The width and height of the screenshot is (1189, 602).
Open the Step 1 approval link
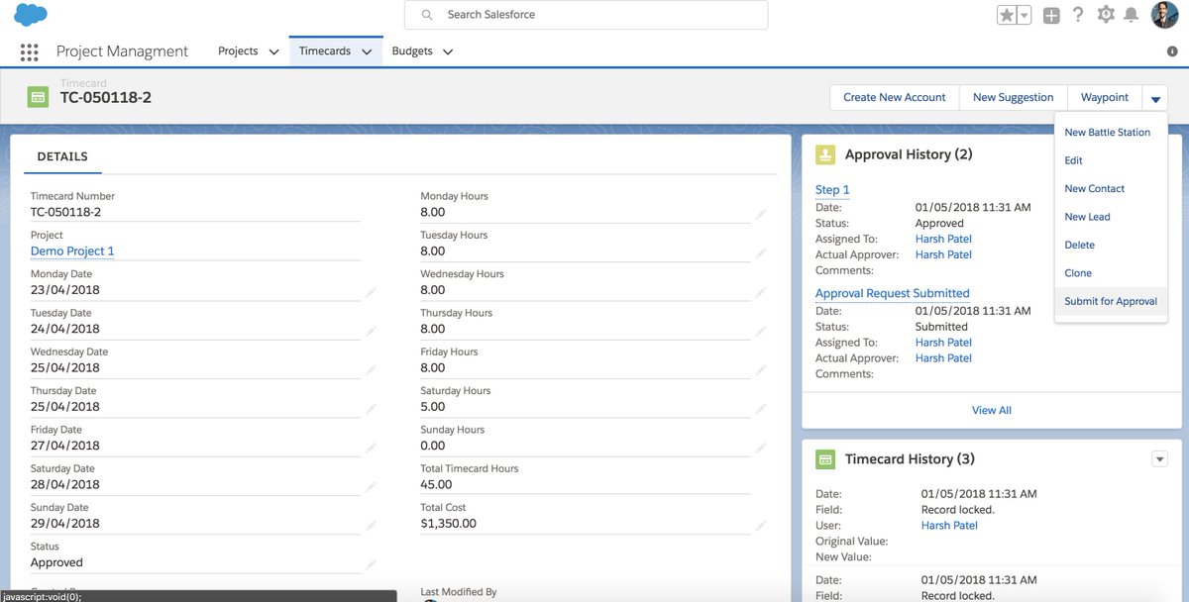pos(832,190)
